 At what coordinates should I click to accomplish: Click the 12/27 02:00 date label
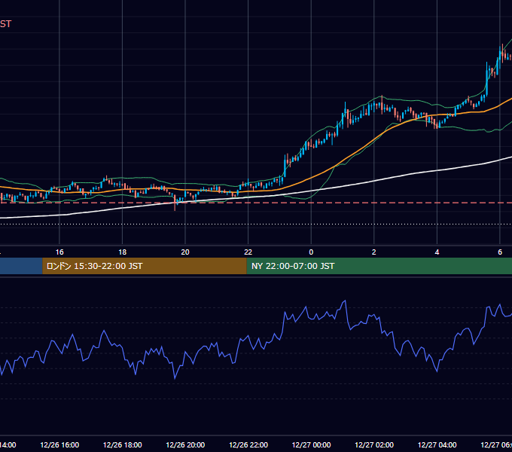point(374,445)
